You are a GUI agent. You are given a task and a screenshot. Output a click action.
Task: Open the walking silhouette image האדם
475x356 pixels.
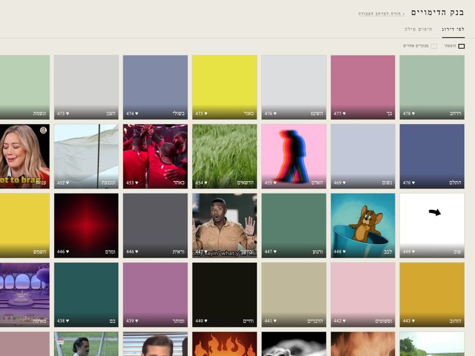(x=293, y=156)
